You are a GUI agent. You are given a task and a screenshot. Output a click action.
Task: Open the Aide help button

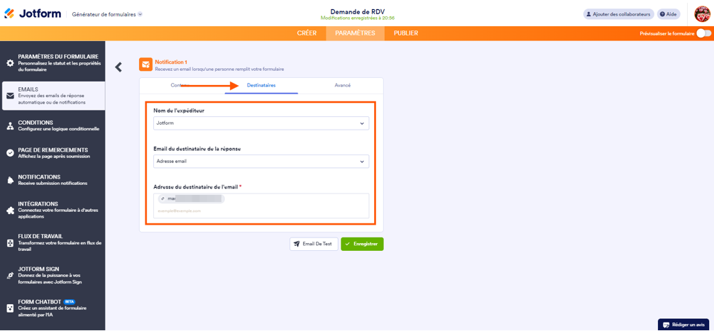[668, 14]
